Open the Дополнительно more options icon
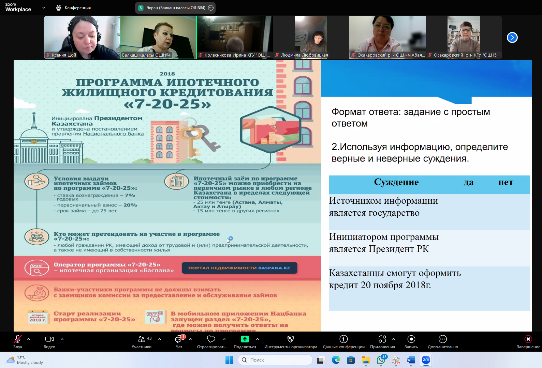 coord(443,339)
